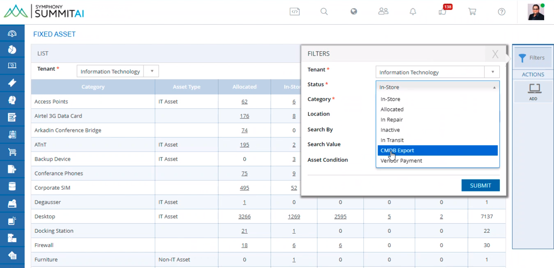Sort by the Asset Type column header

tap(187, 87)
